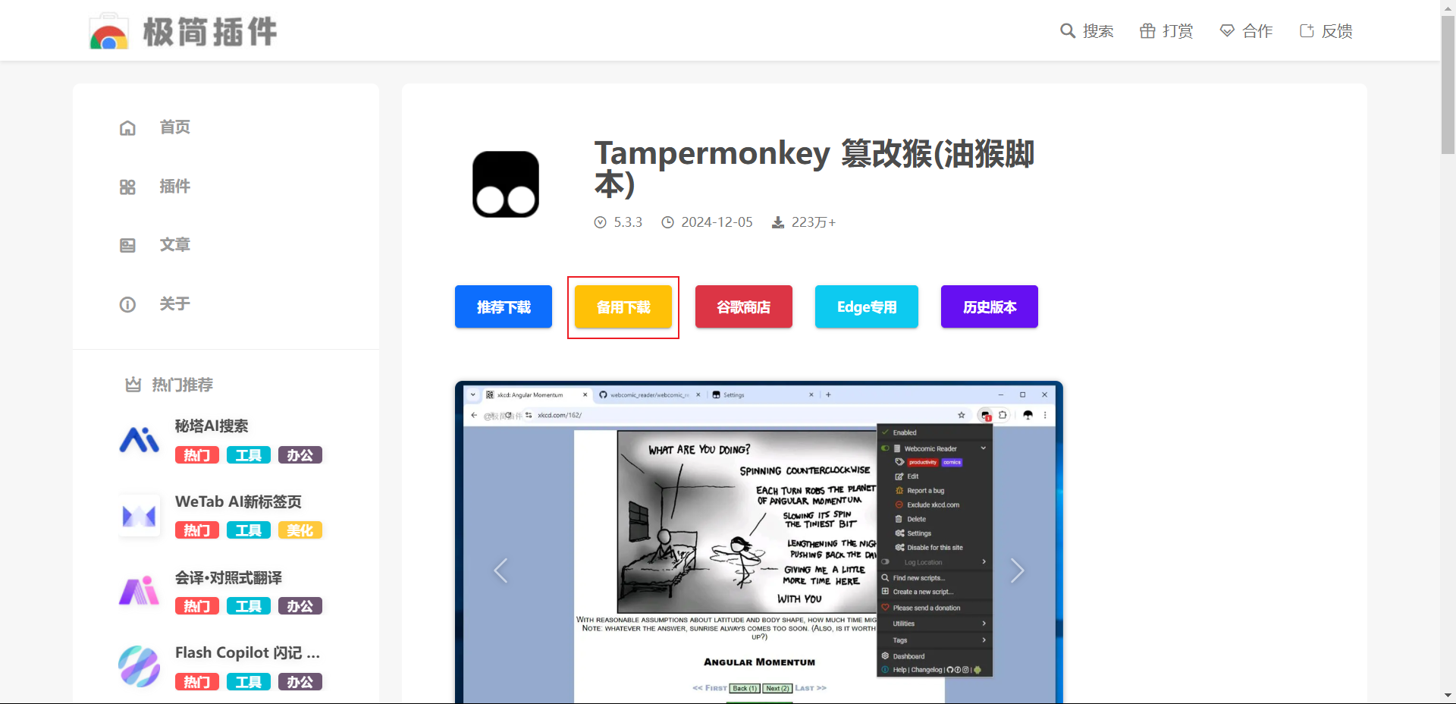The height and width of the screenshot is (704, 1456).
Task: Click 热门 tag under Flash Copilot
Action: pyautogui.click(x=197, y=682)
